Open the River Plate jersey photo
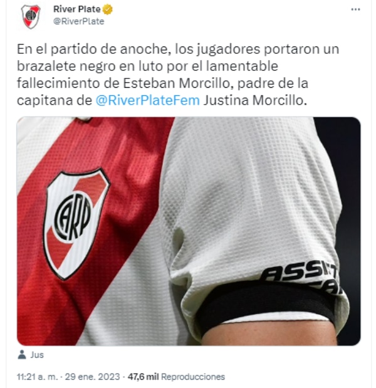376x388 pixels. click(x=189, y=231)
